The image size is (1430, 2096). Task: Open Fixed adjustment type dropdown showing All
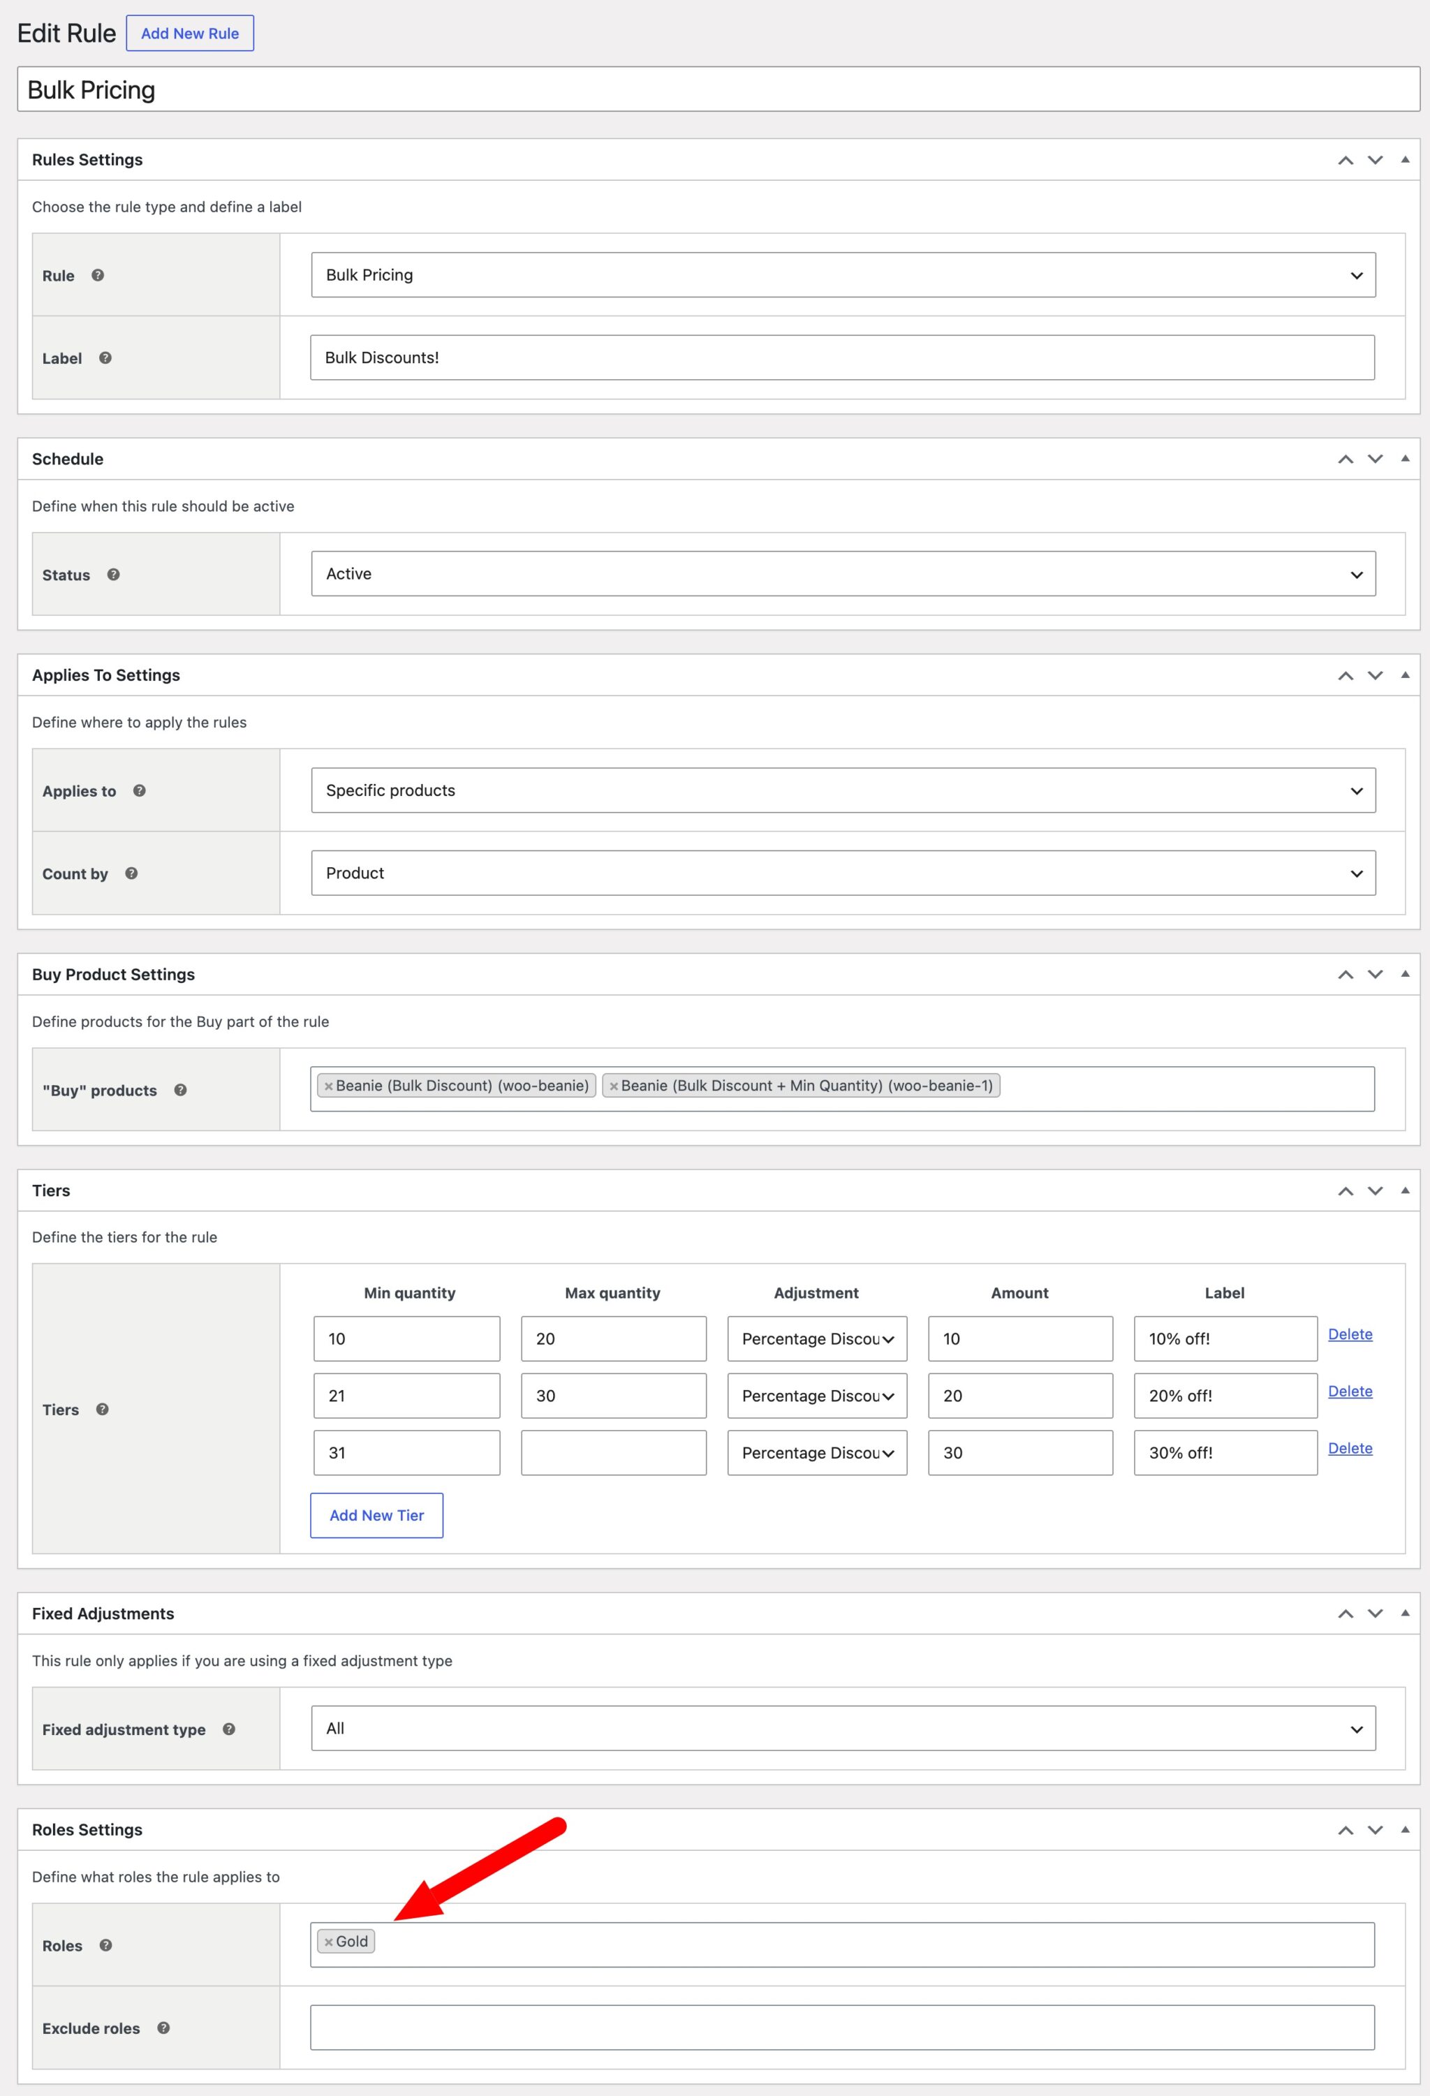pos(843,1728)
